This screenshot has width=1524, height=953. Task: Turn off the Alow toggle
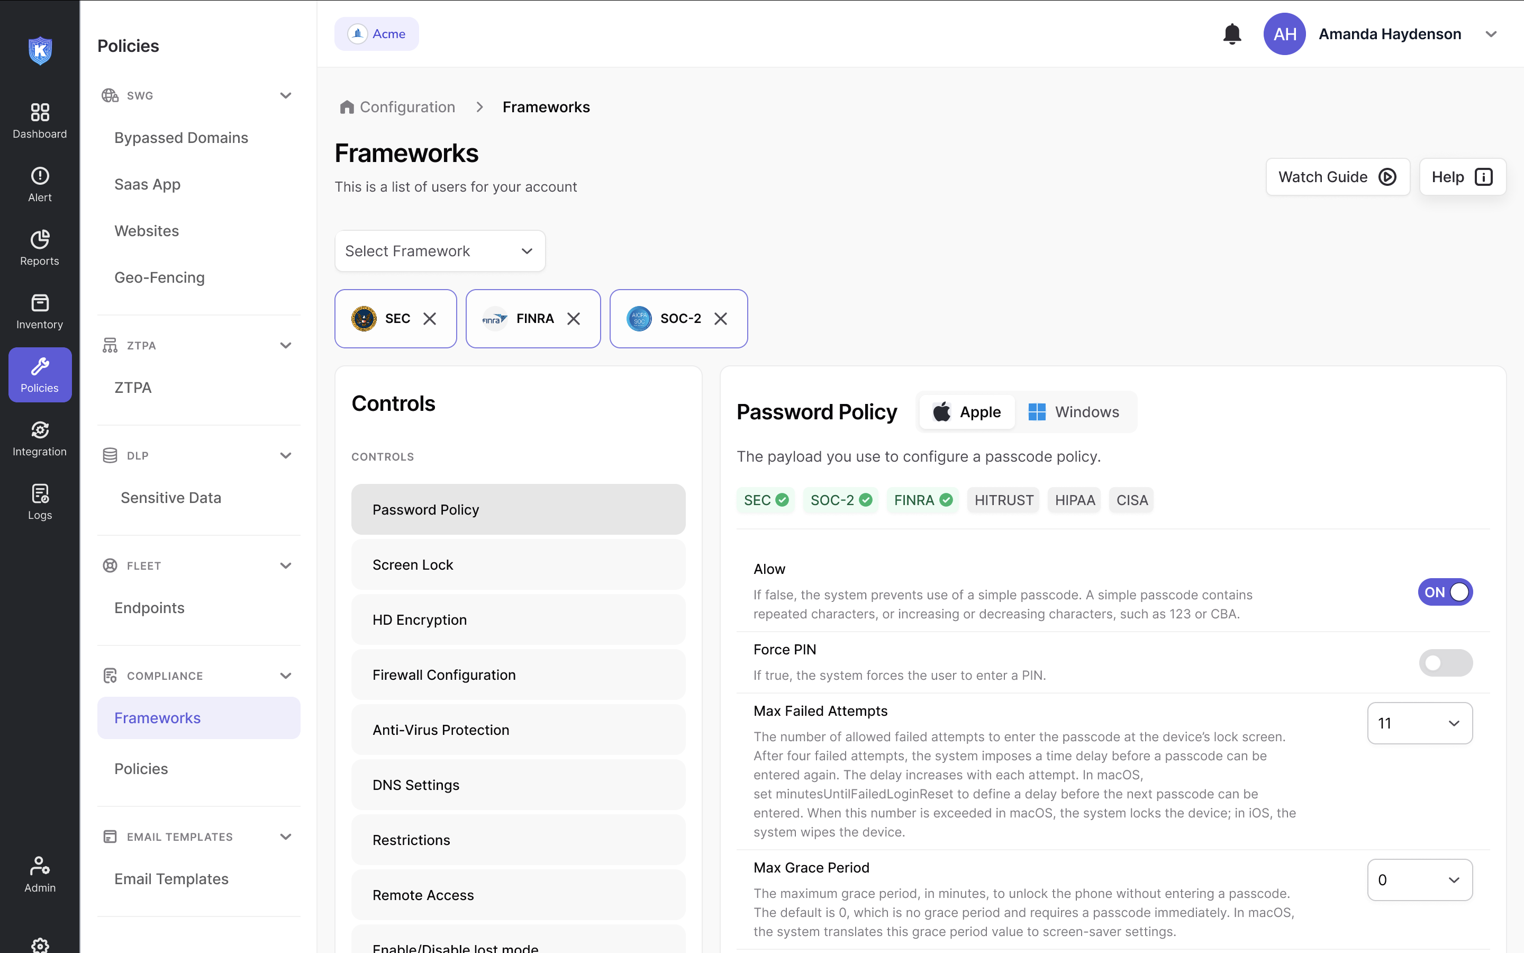[x=1445, y=592]
